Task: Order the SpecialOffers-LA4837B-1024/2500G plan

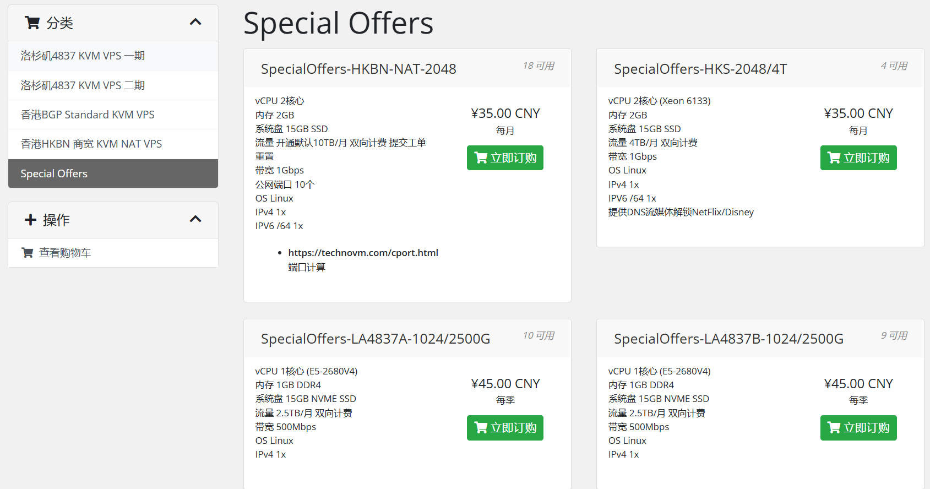Action: click(x=858, y=428)
